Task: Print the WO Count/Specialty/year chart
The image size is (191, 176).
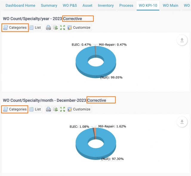Action: [x=48, y=28]
